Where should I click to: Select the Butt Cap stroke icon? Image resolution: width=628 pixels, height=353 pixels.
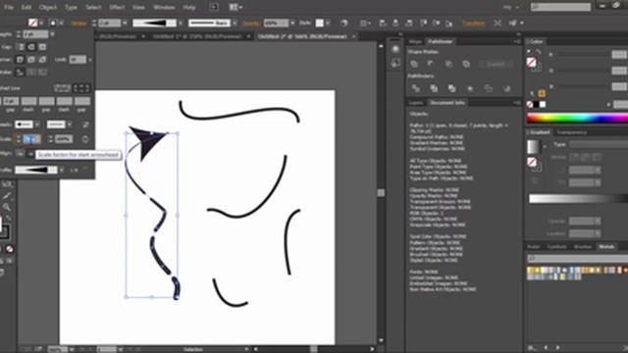pyautogui.click(x=20, y=47)
